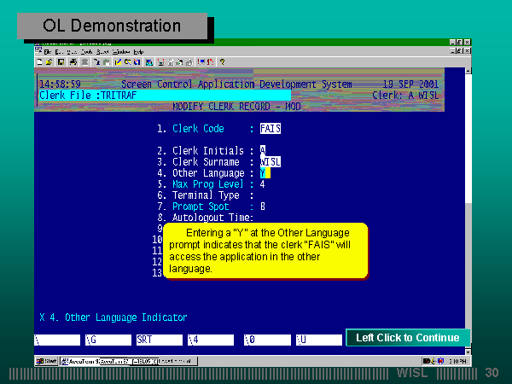Click the Other Language Y field
Image resolution: width=512 pixels, height=384 pixels.
(264, 172)
